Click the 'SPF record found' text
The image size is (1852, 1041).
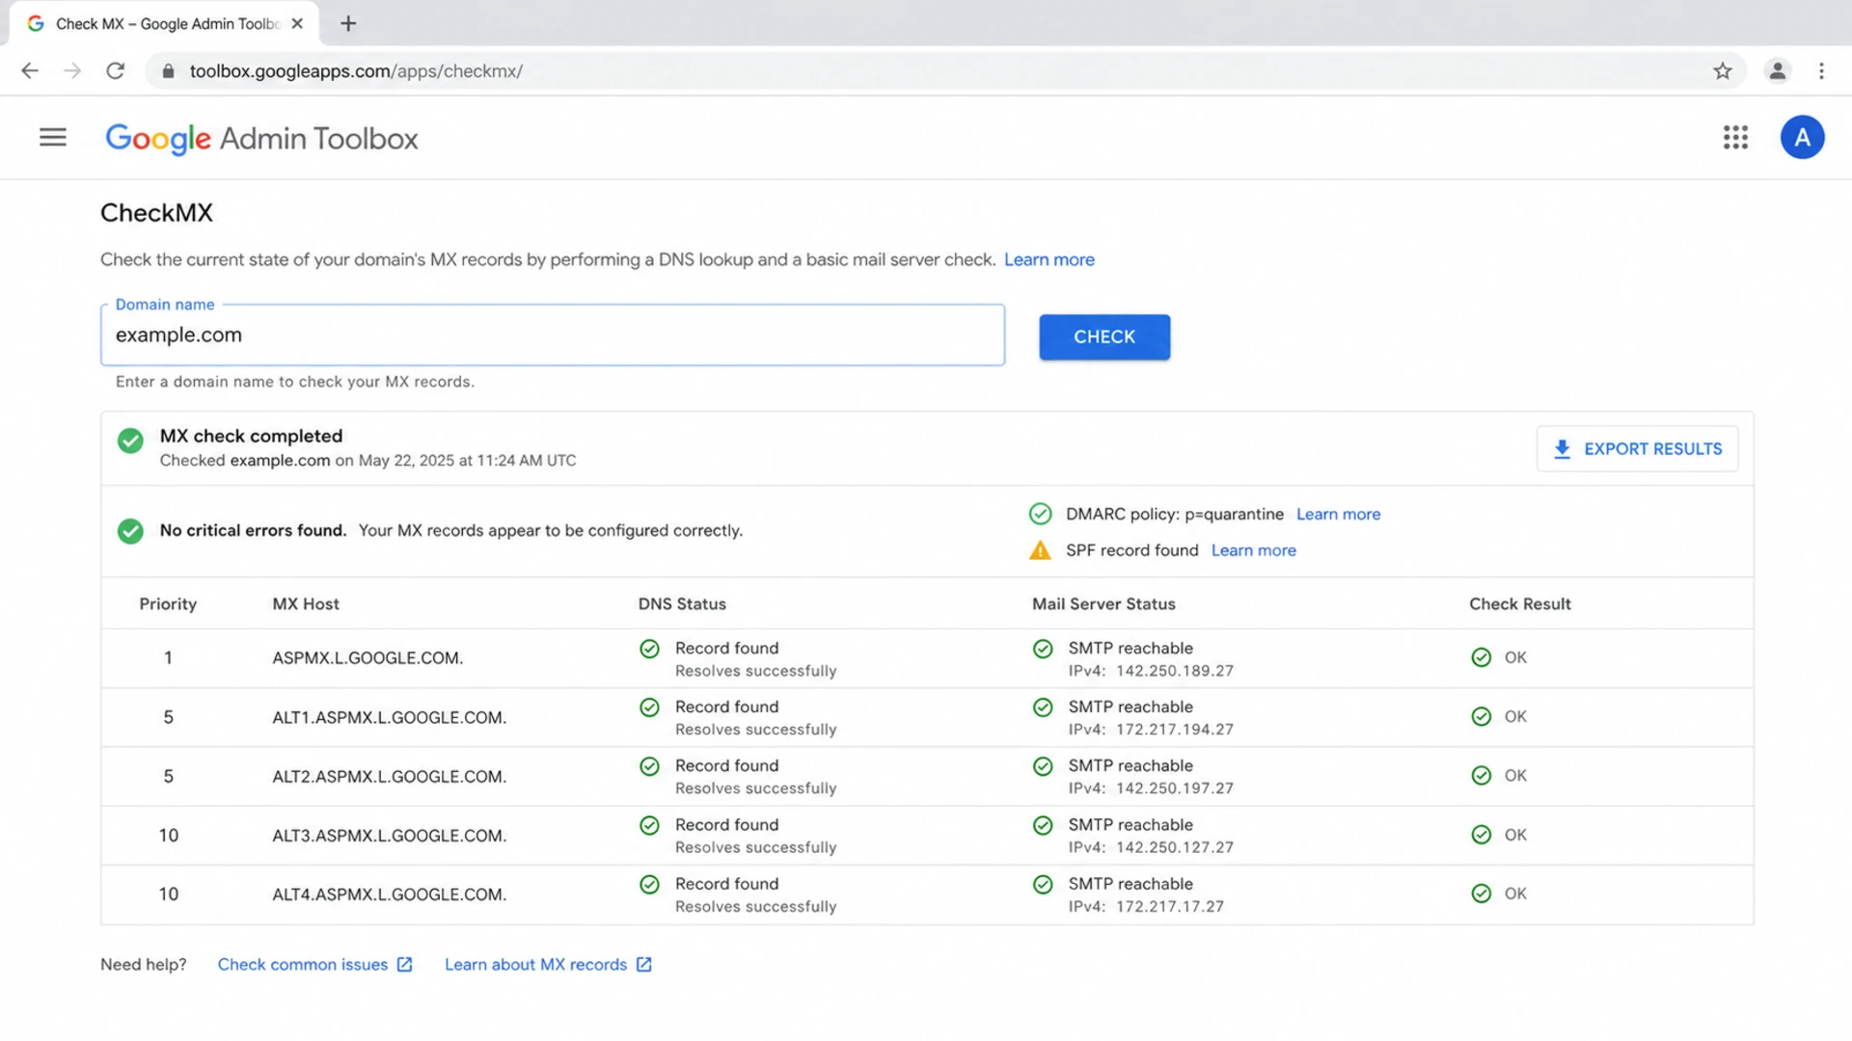coord(1131,550)
